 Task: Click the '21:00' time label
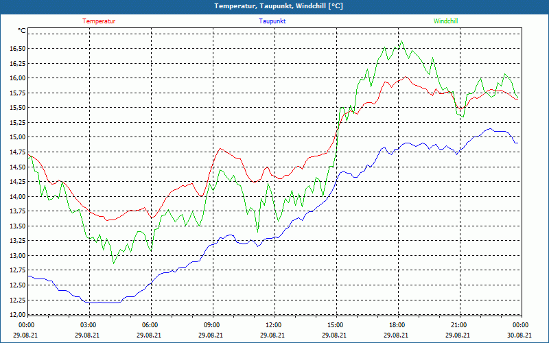click(459, 325)
